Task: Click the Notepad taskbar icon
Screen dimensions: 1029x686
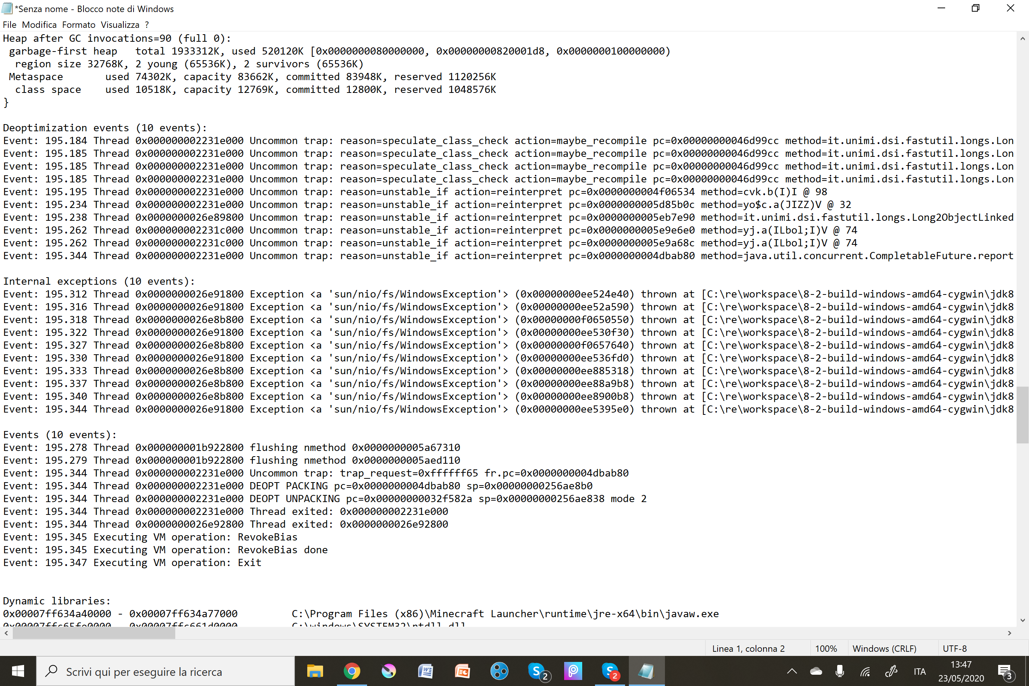Action: tap(646, 671)
